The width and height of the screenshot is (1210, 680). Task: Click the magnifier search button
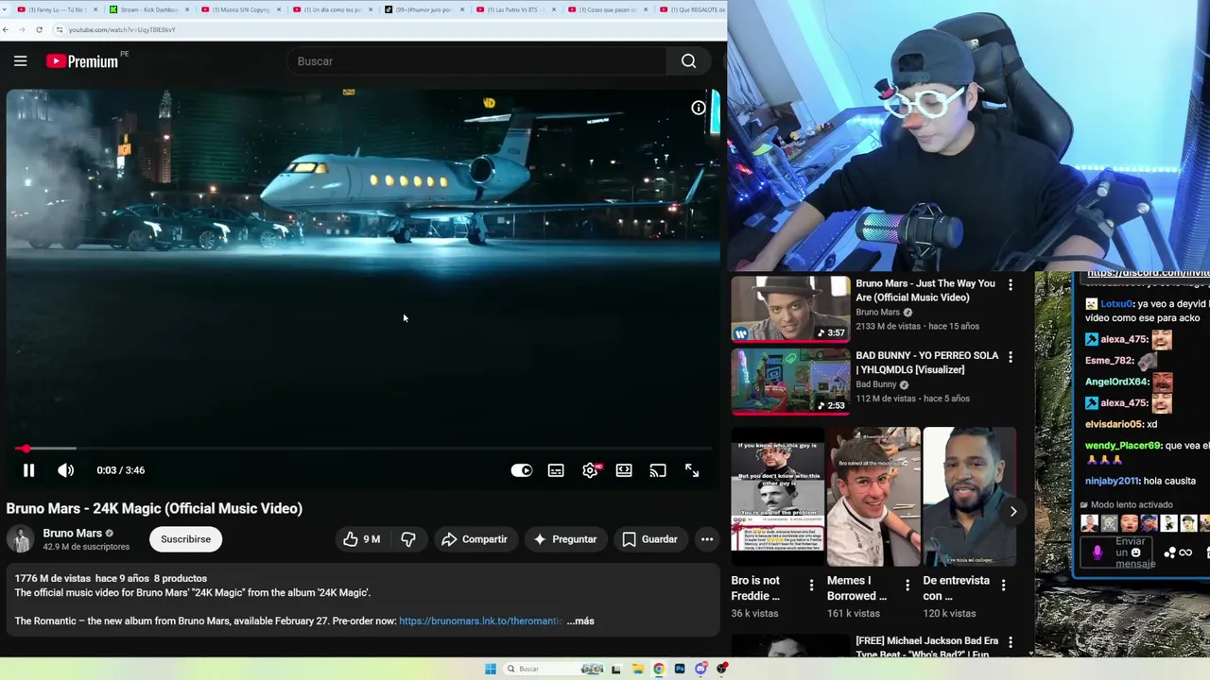pyautogui.click(x=688, y=61)
